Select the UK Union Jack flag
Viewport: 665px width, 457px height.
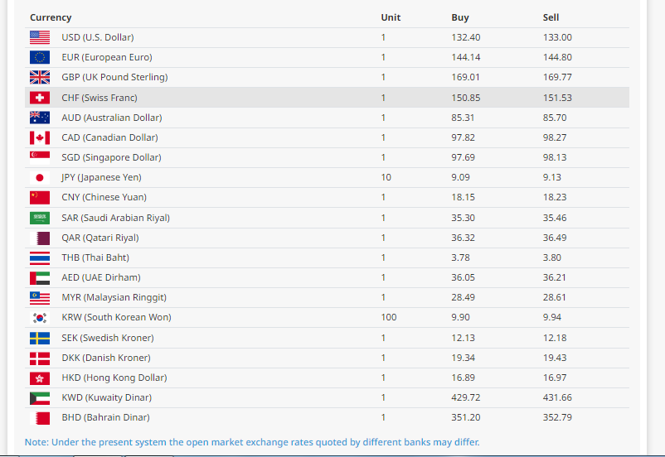40,77
